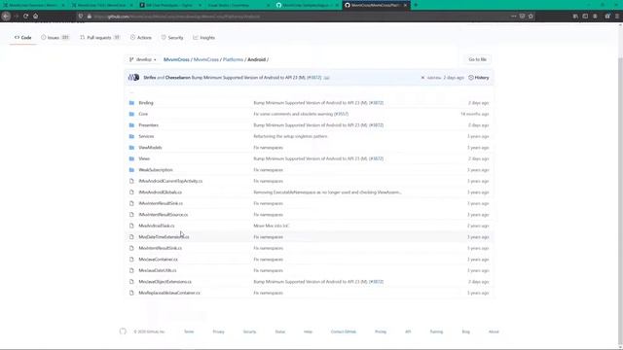Switch to the fifth browser tab with GitHub icon

(x=307, y=5)
